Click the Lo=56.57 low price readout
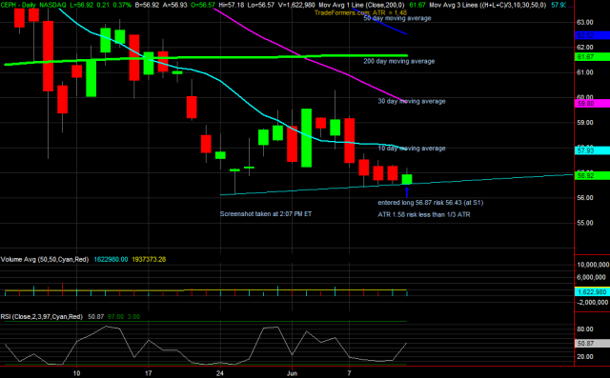This screenshot has width=610, height=378. point(261,5)
